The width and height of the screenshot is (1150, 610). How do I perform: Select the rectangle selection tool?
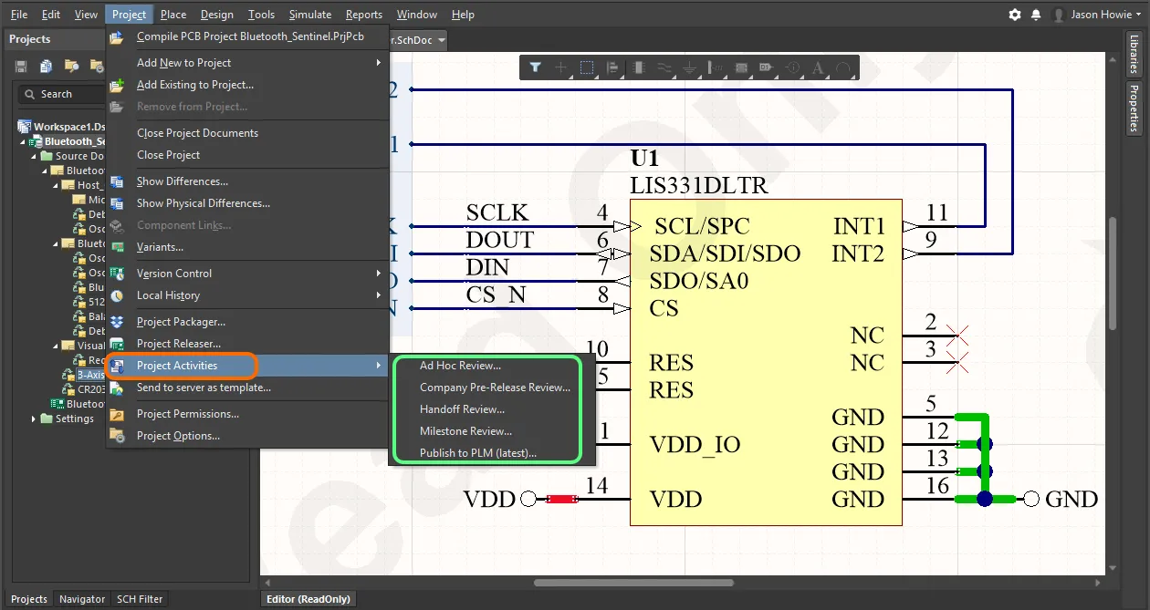[x=587, y=67]
